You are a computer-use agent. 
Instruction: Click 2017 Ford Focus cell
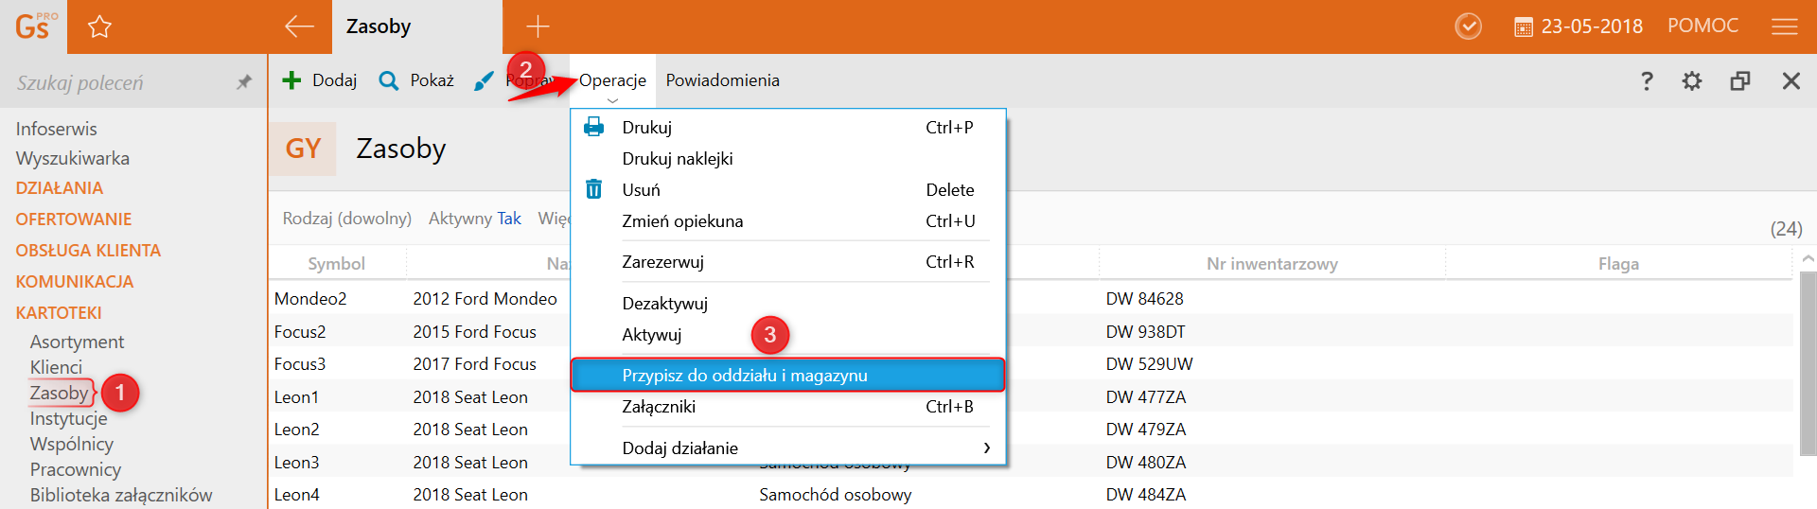click(x=474, y=364)
